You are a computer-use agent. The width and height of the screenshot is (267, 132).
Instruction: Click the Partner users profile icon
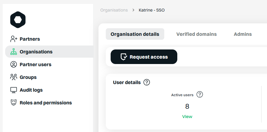point(14,64)
